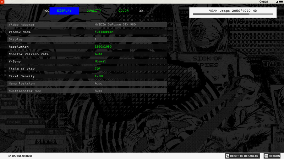
Task: Click the VRAM Usage 2856/4060 MB text
Action: [x=233, y=11]
